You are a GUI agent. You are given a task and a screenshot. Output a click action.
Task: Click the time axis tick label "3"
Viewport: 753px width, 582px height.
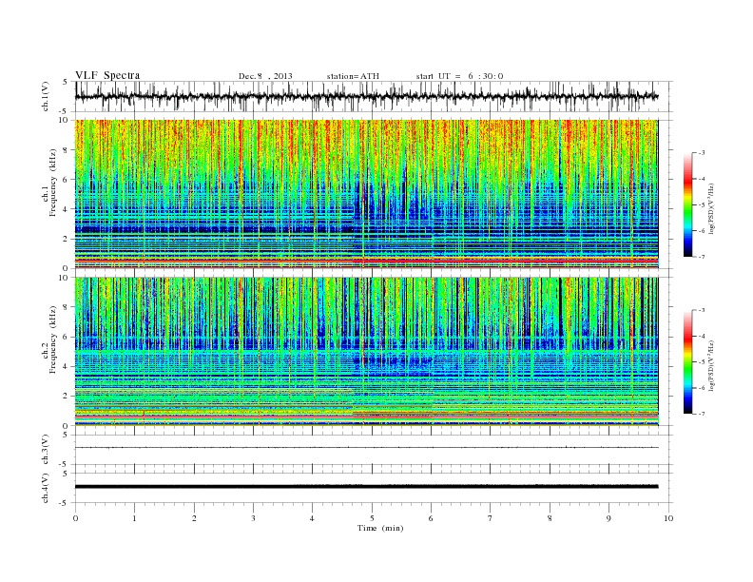[x=253, y=518]
